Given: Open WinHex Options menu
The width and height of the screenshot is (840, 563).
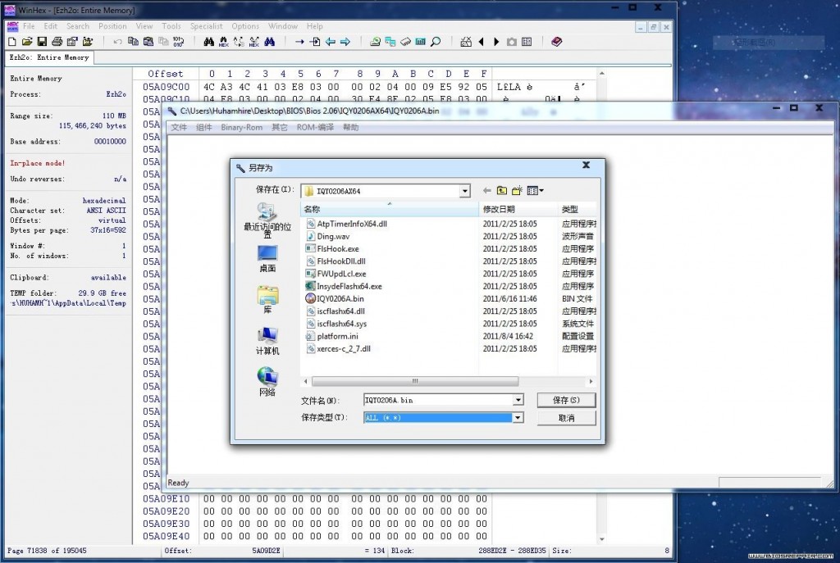Looking at the screenshot, I should click(245, 25).
